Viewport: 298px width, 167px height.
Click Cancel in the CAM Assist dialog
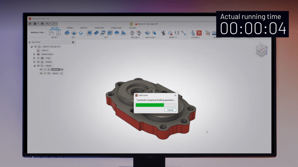pos(170,110)
